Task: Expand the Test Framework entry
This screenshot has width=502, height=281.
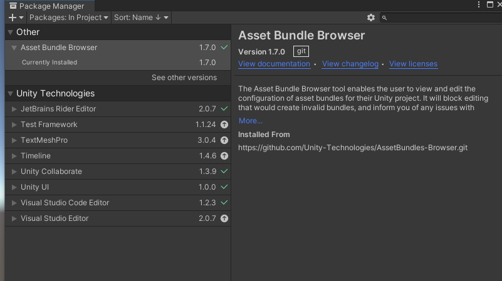Action: [x=14, y=125]
